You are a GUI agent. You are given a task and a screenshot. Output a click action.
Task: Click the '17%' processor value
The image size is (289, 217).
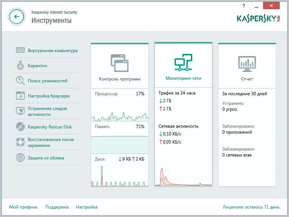[140, 94]
